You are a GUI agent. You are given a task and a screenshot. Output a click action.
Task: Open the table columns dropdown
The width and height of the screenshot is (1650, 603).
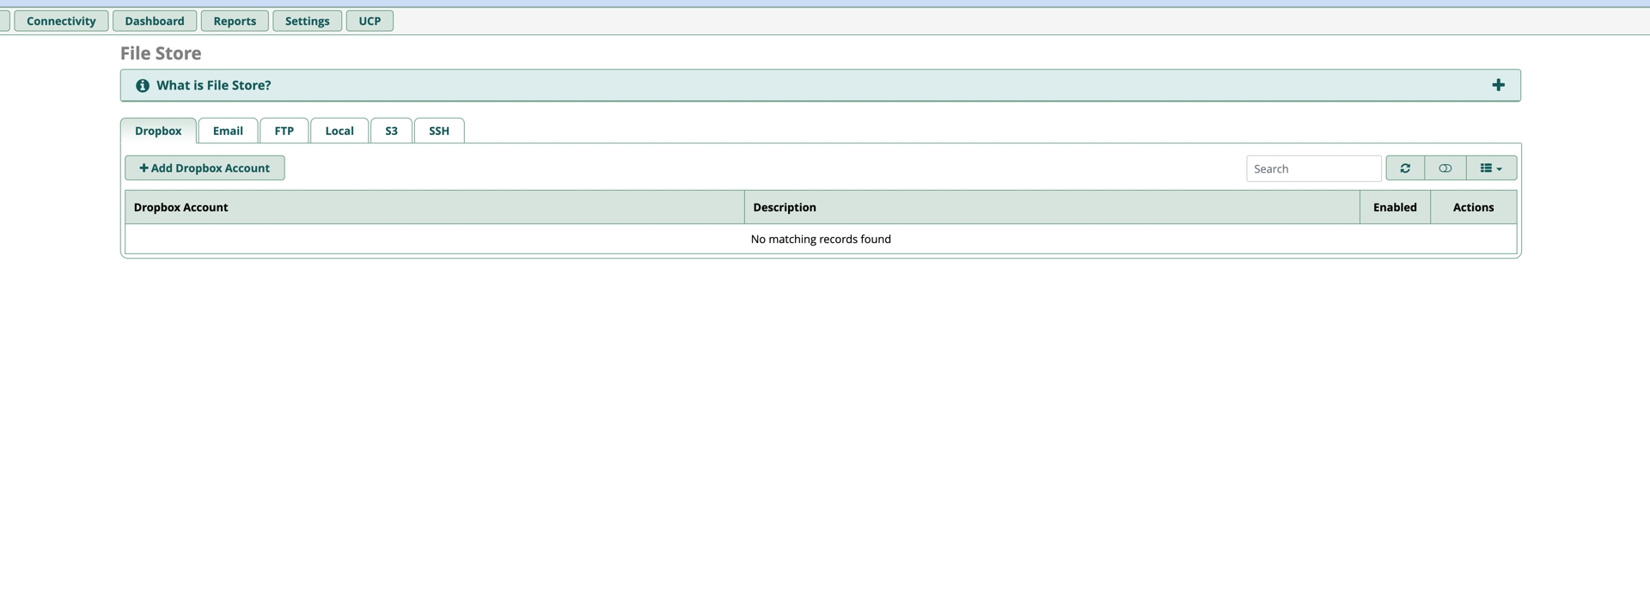coord(1491,168)
